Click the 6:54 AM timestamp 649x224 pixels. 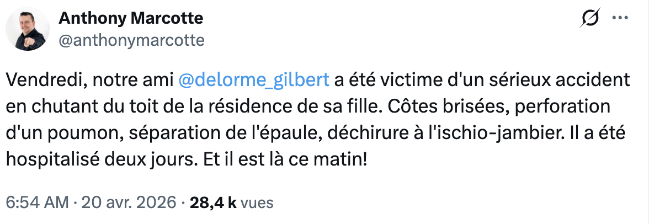(x=37, y=202)
